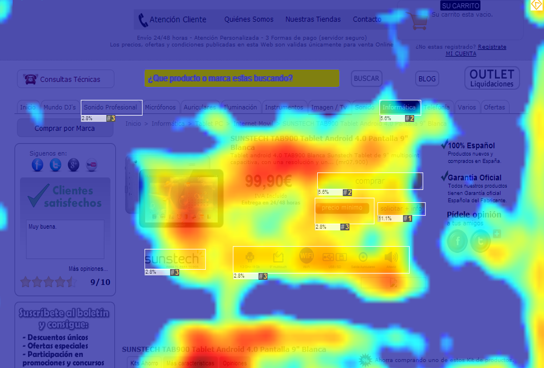Open the Twitter icon under Síguenos en
Screen dimensions: 544x368
pyautogui.click(x=56, y=165)
